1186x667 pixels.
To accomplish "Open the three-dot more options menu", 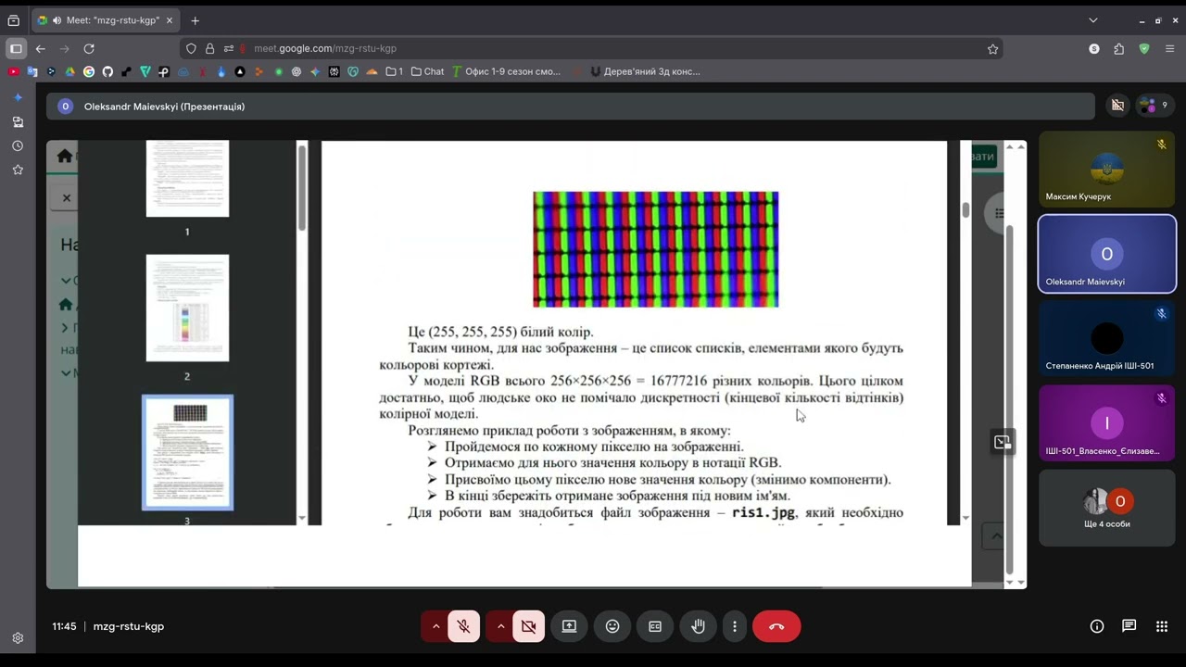I will (x=735, y=626).
